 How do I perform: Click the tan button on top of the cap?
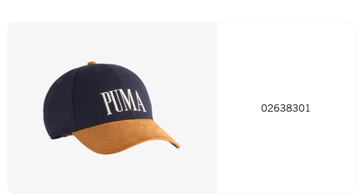(92, 63)
